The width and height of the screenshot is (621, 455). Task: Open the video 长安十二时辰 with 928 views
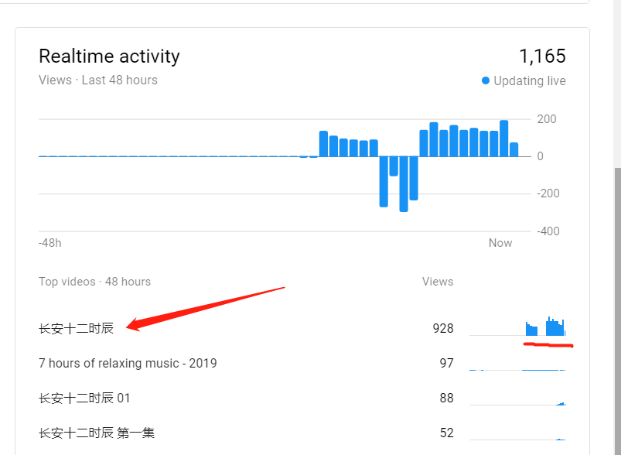pos(76,329)
